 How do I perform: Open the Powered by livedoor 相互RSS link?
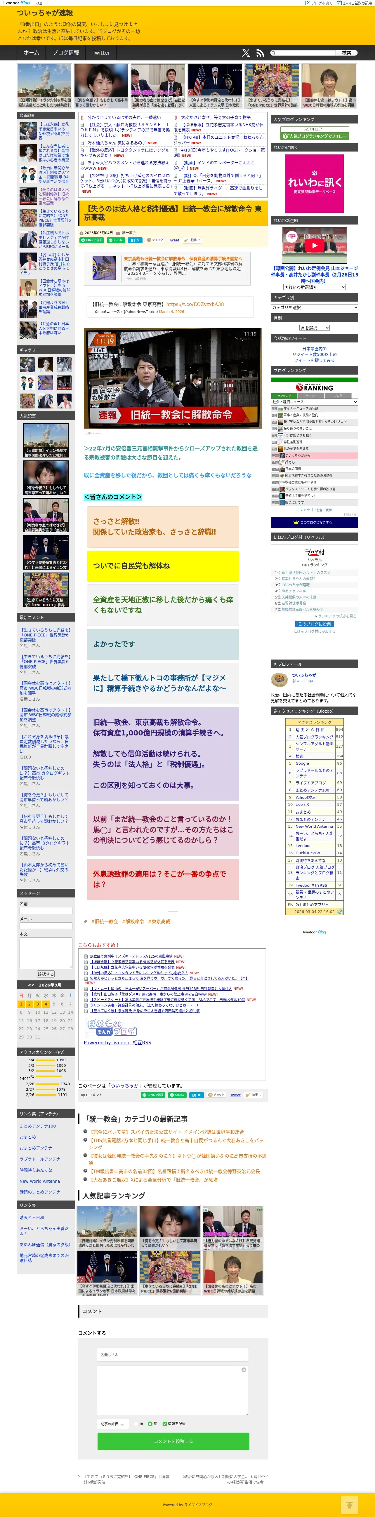118,1042
